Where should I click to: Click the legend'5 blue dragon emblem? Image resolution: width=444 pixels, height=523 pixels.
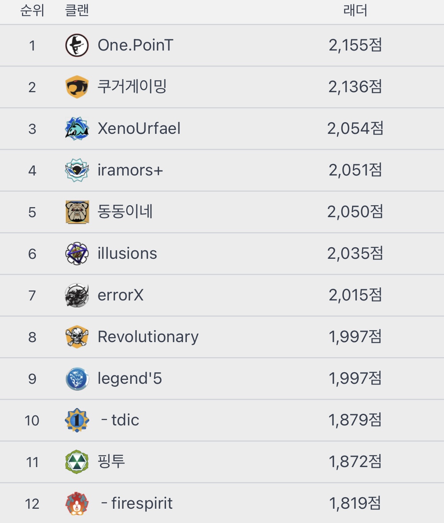(77, 378)
